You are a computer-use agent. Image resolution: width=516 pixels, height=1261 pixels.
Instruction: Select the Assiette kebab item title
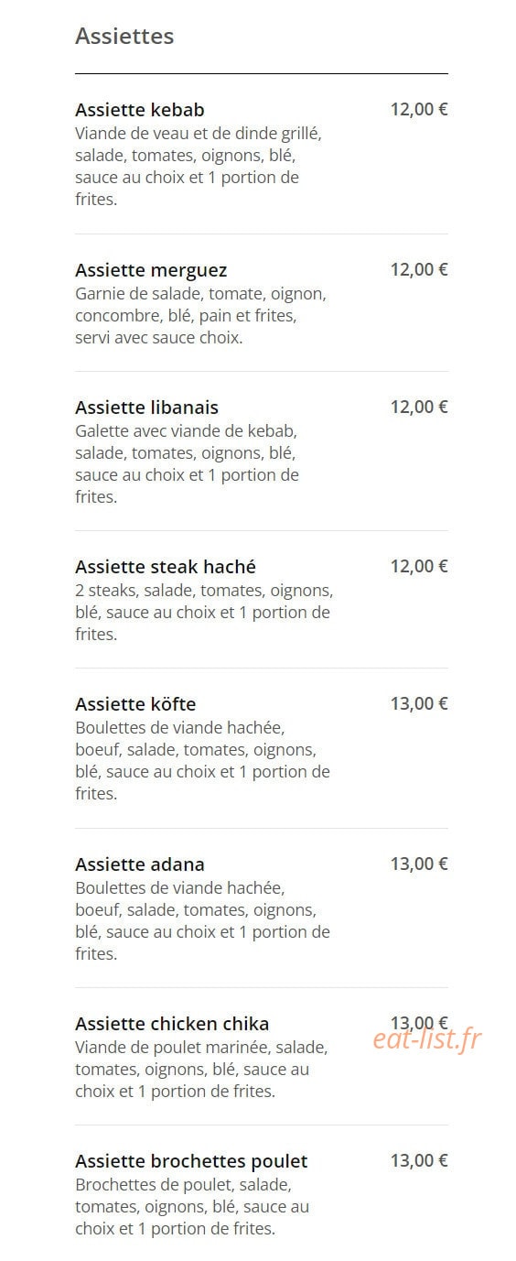(x=140, y=110)
